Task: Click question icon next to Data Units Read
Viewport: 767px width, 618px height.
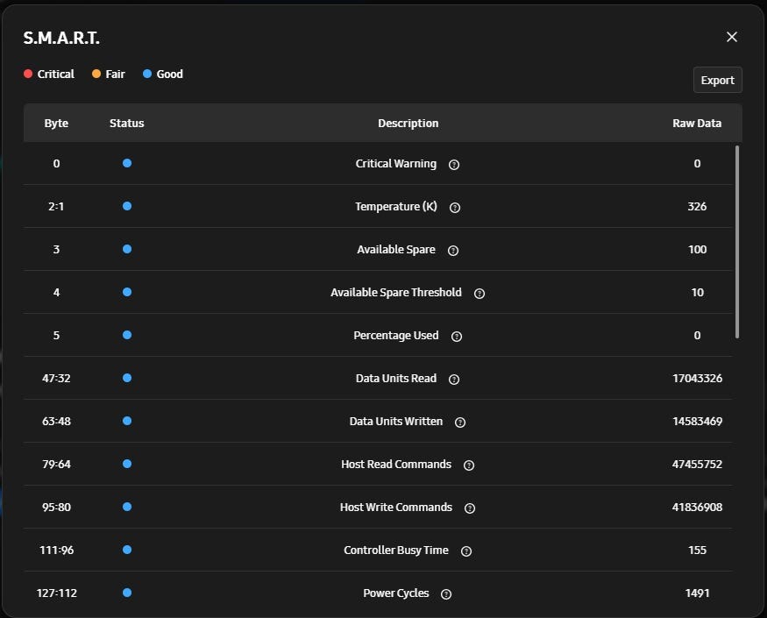Action: [x=454, y=380]
